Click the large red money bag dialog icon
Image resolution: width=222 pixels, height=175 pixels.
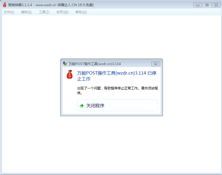coord(70,75)
